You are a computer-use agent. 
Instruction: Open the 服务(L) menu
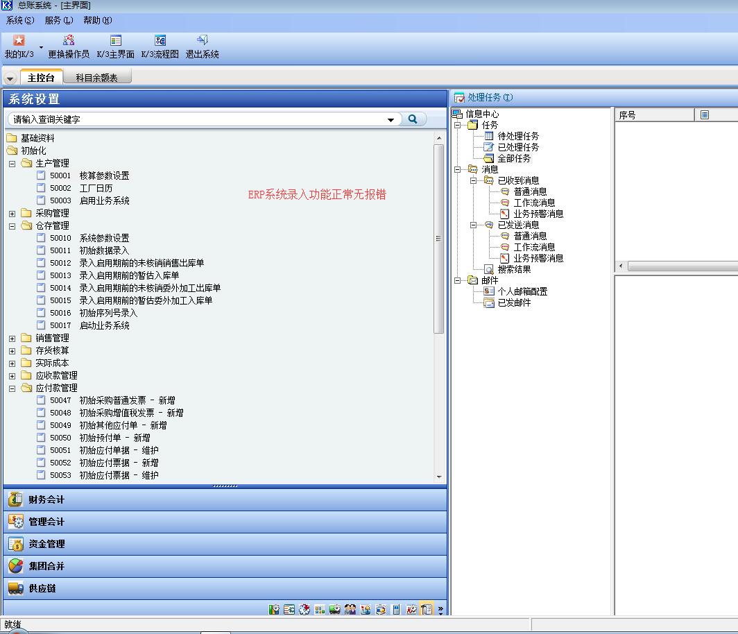click(x=59, y=20)
